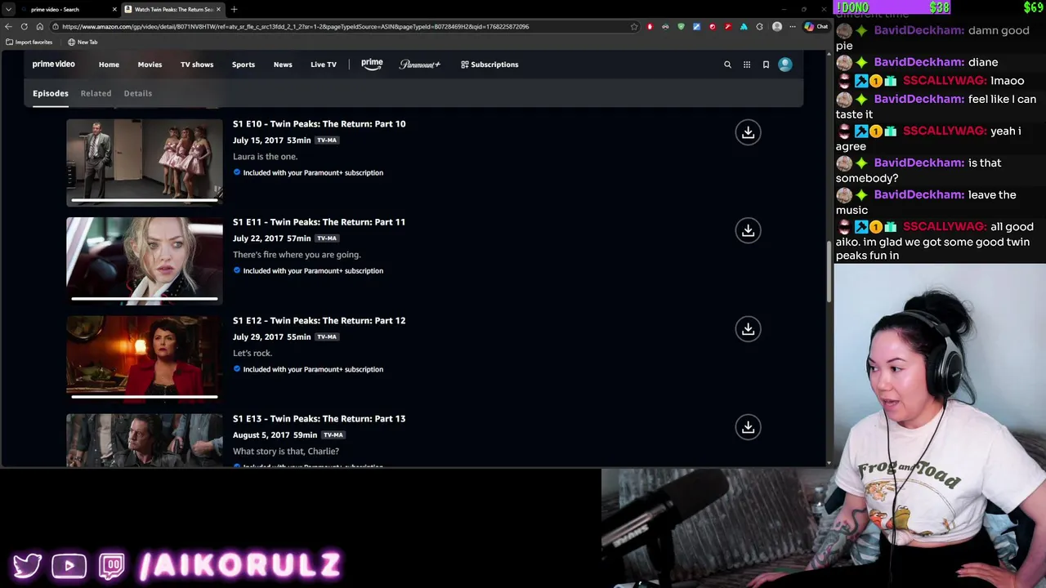Viewport: 1046px width, 588px height.
Task: Click the Import favorites bookmark
Action: [29, 42]
